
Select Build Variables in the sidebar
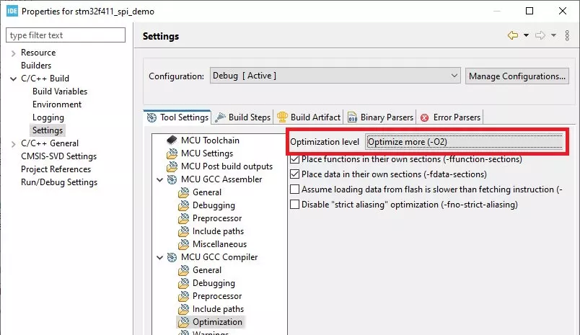coord(60,91)
